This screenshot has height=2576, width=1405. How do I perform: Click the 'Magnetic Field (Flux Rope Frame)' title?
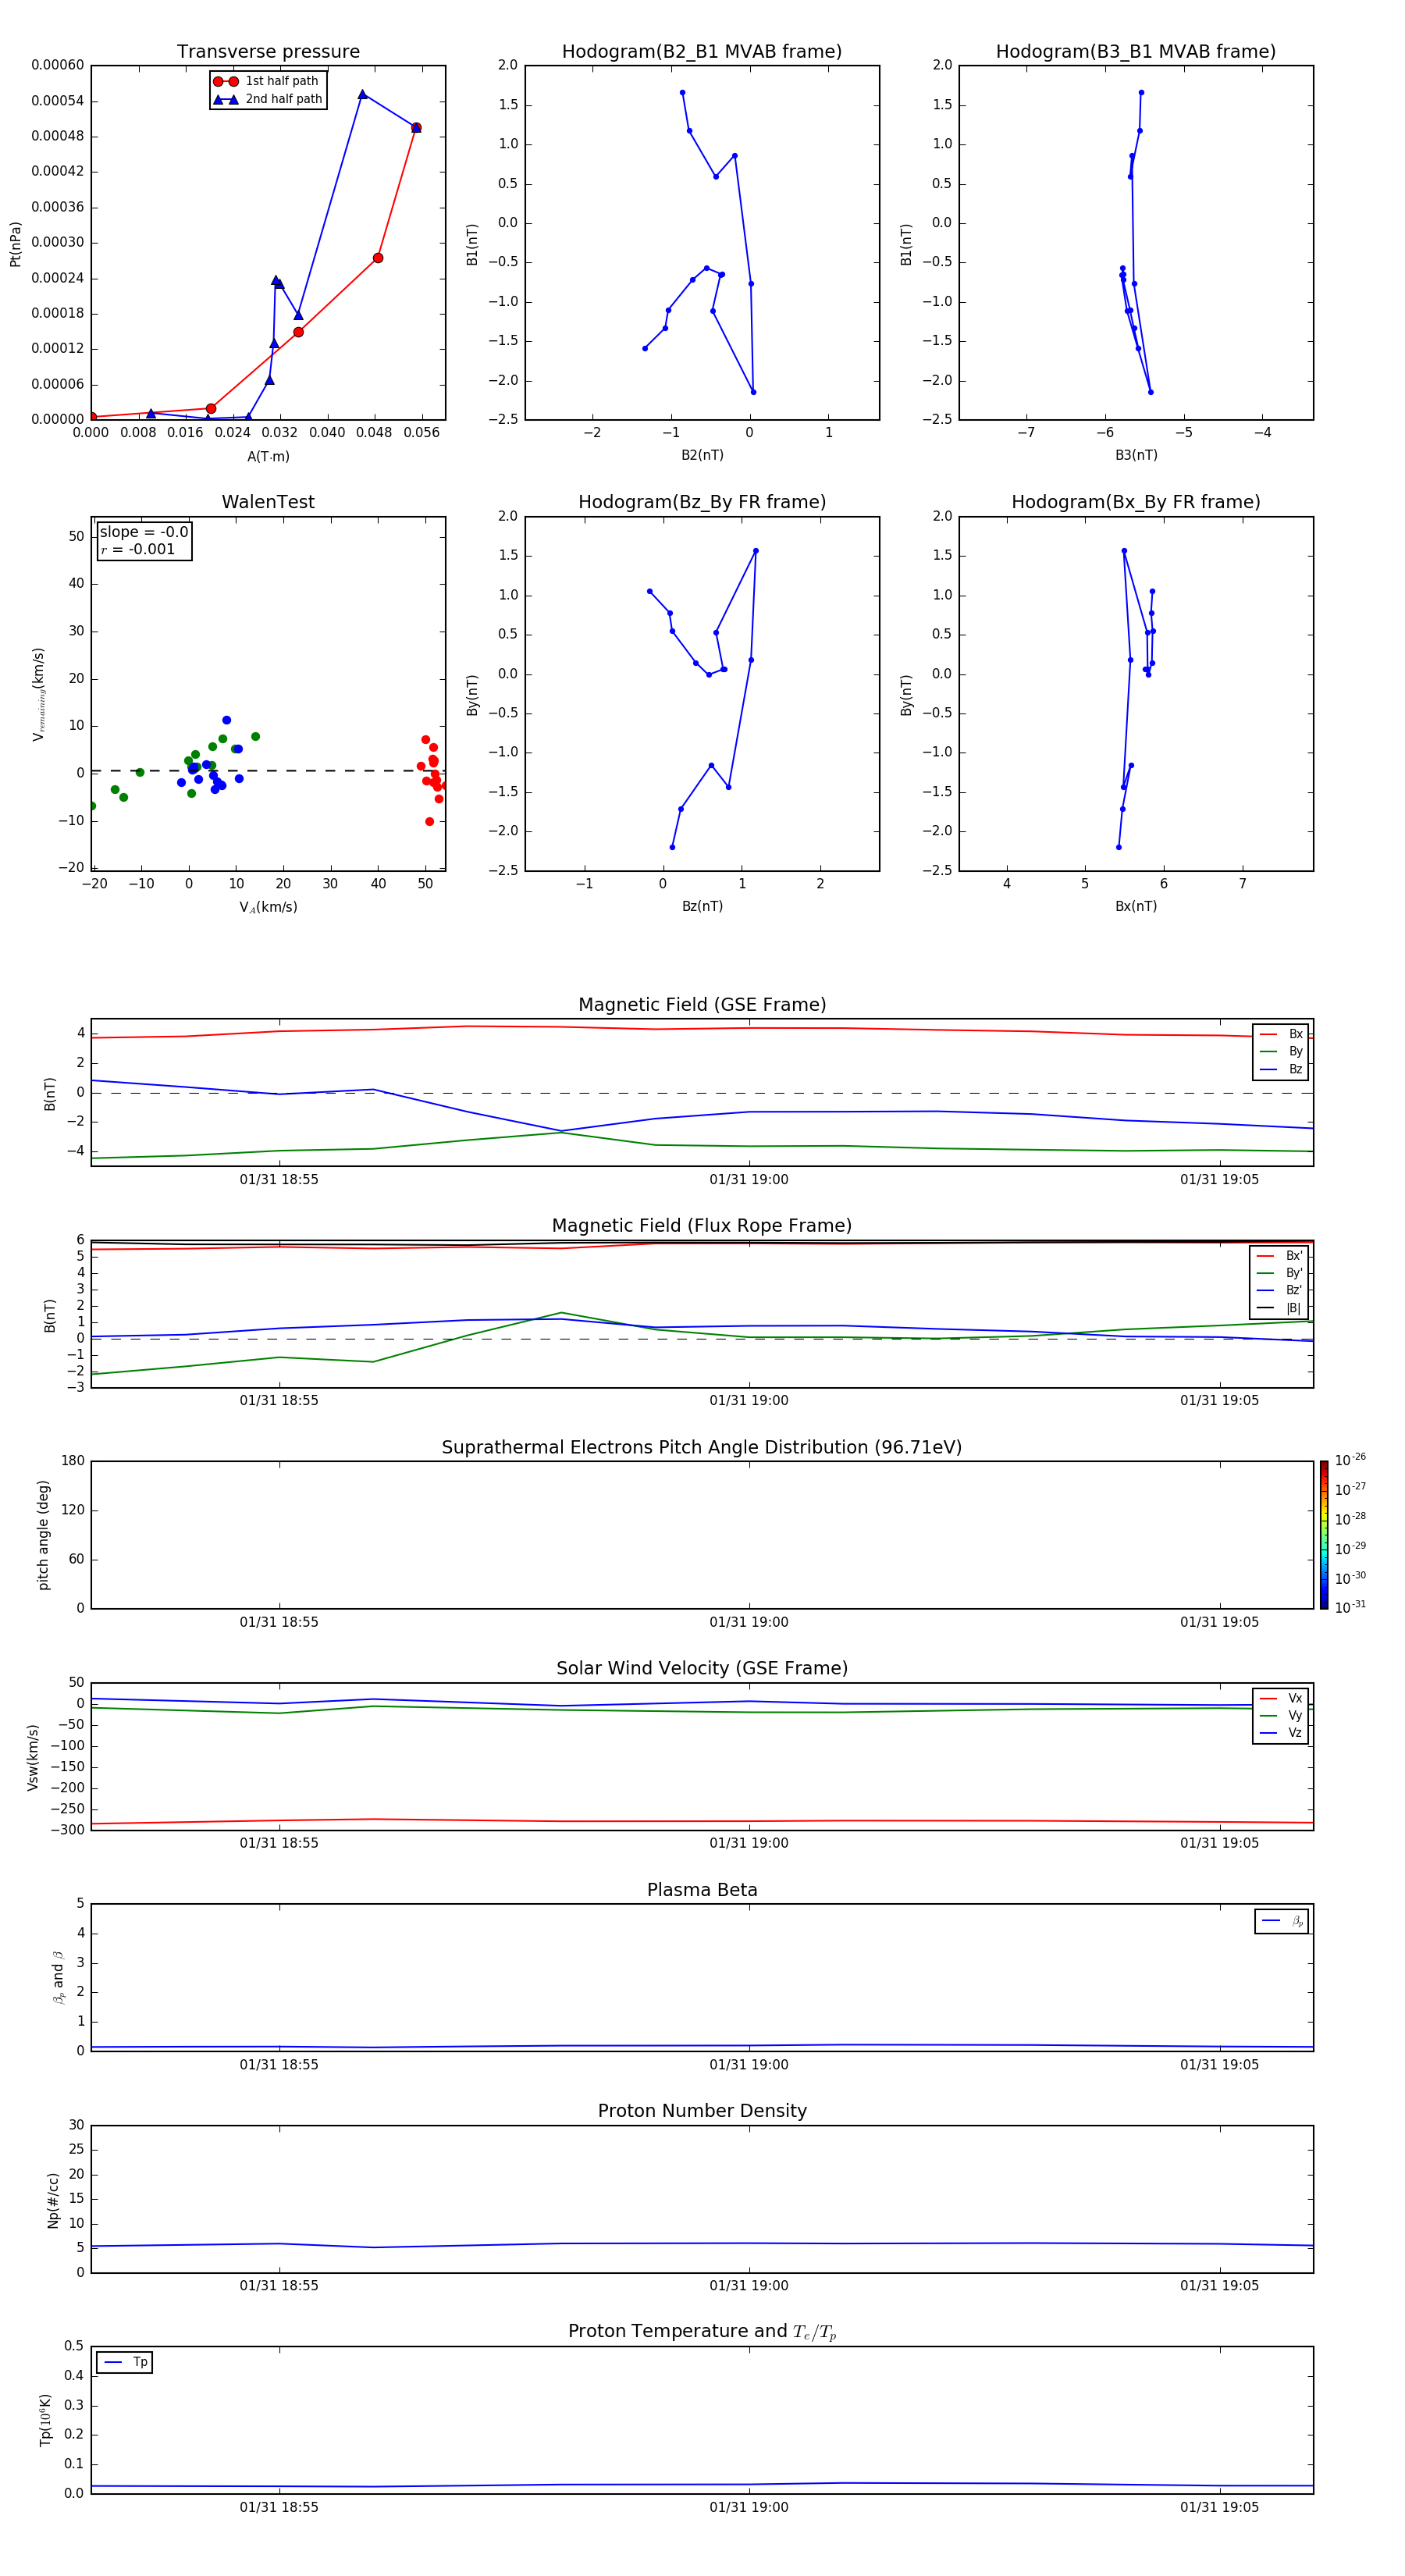coord(702,1226)
